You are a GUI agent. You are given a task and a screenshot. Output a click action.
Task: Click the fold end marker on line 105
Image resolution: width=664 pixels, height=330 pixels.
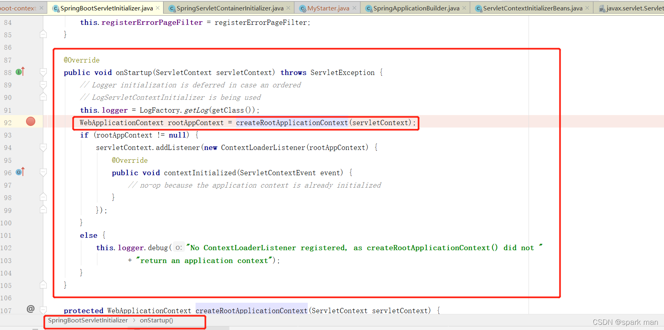coord(43,285)
